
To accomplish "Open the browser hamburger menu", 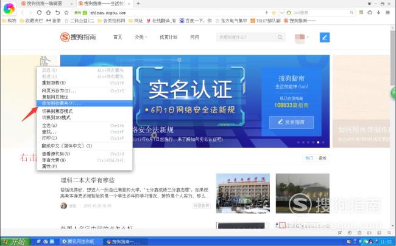I will coord(387,12).
